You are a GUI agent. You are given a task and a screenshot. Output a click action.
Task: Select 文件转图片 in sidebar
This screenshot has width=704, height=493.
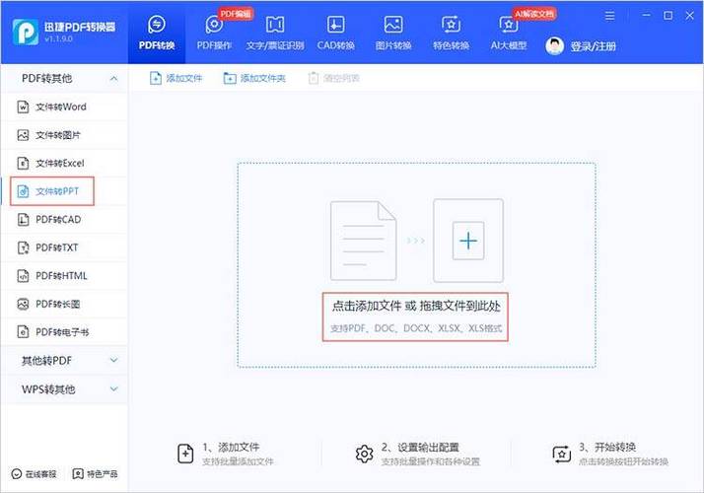(65, 135)
